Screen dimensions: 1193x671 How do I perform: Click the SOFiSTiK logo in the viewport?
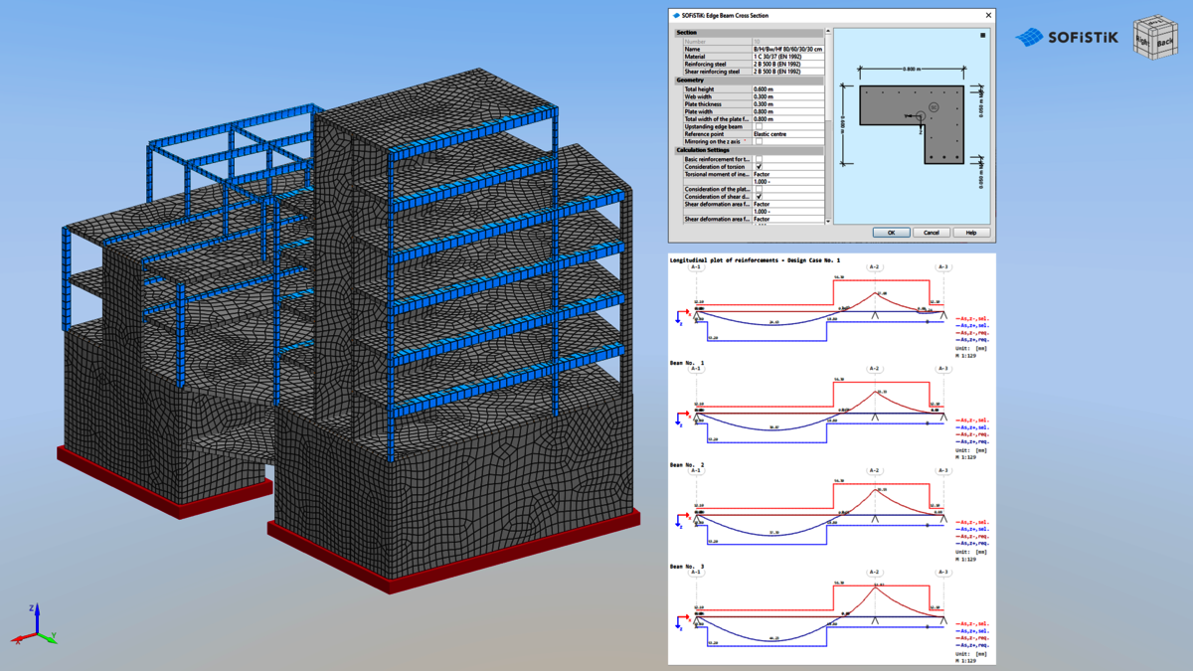[1067, 38]
